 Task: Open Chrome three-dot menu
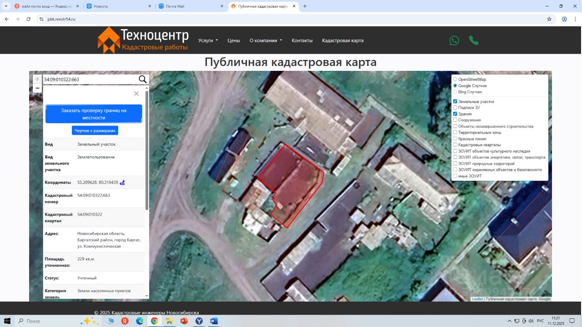[x=575, y=19]
